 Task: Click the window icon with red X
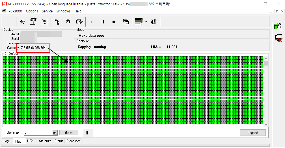pyautogui.click(x=278, y=38)
